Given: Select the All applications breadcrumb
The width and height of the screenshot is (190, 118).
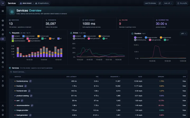Looking at the screenshot, I should pyautogui.click(x=42, y=3).
